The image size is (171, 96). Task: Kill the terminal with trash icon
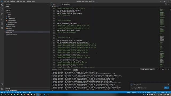163,69
